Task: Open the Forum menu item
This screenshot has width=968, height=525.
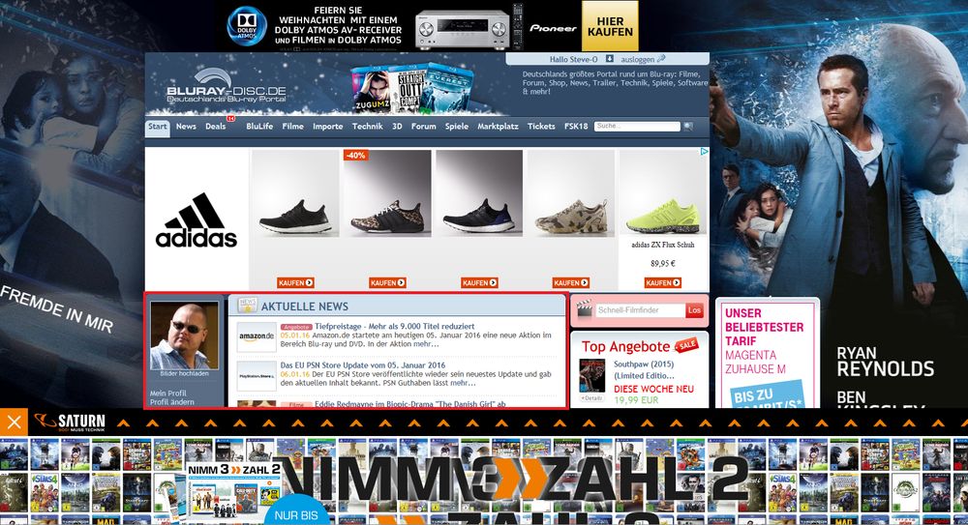Action: [x=424, y=127]
